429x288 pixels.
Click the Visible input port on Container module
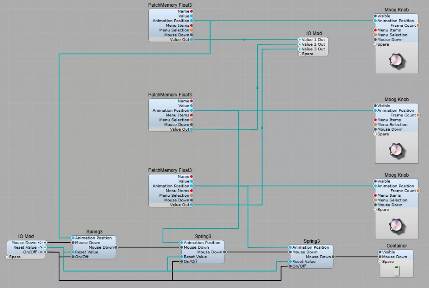point(380,252)
